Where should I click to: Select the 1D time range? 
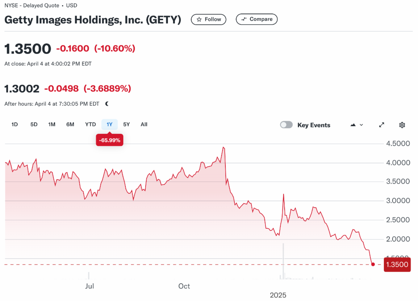click(15, 124)
